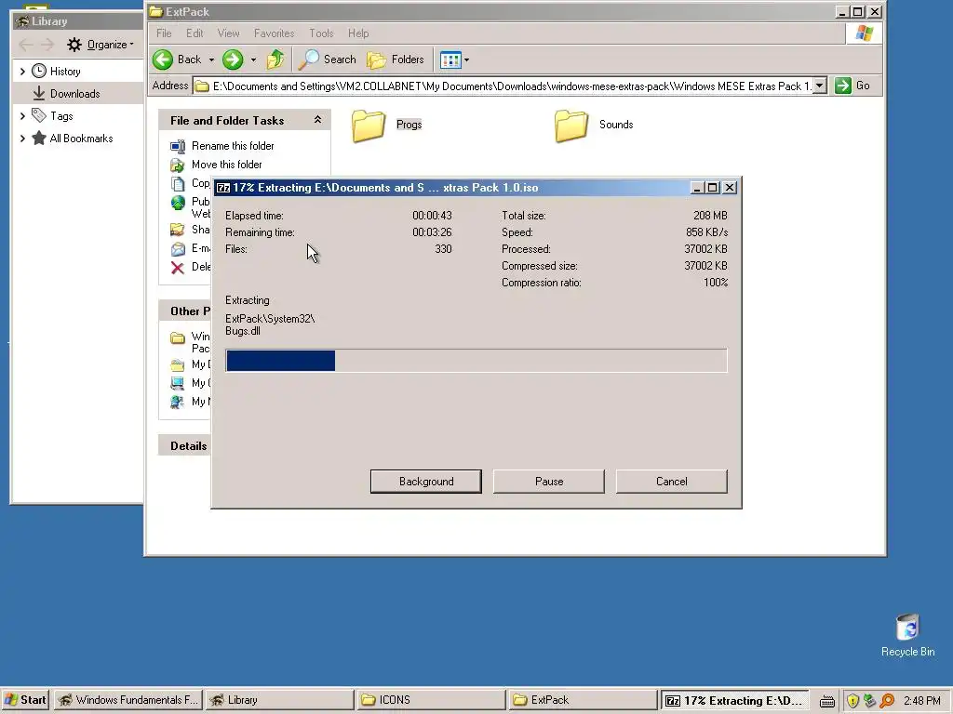Click the History clock icon in Library

pyautogui.click(x=39, y=71)
